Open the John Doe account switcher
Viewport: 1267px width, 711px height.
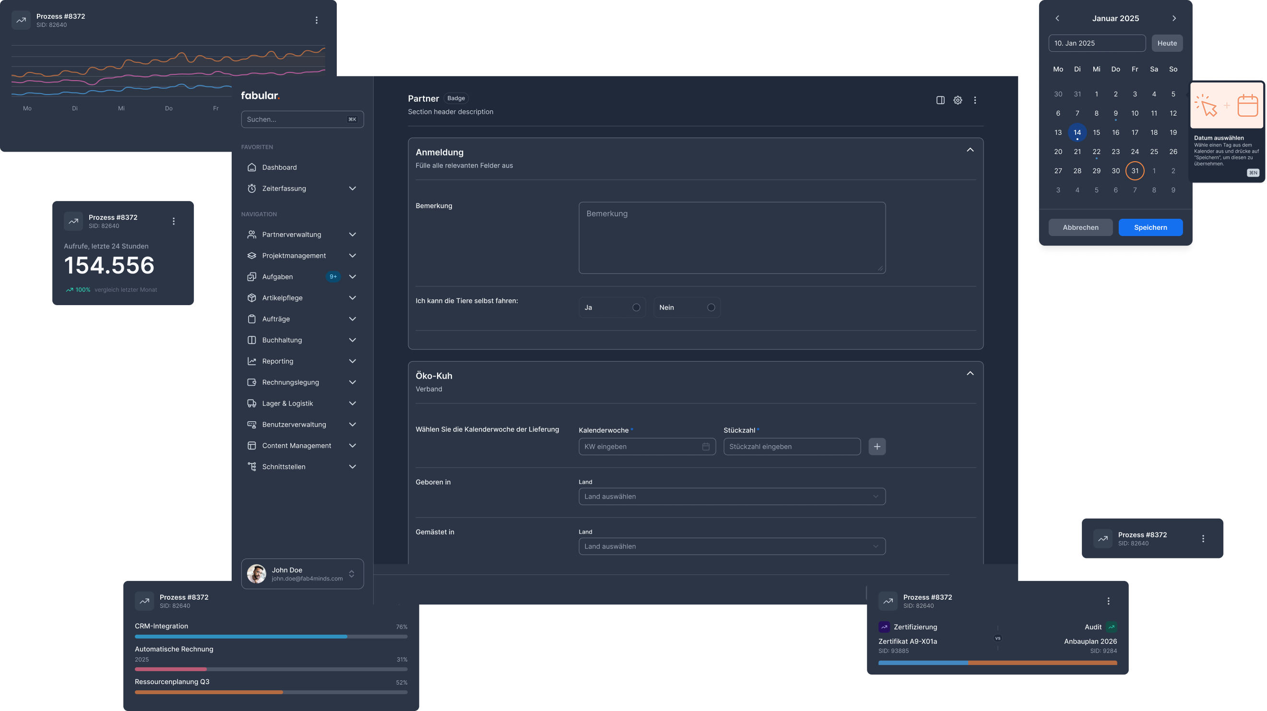coord(302,574)
